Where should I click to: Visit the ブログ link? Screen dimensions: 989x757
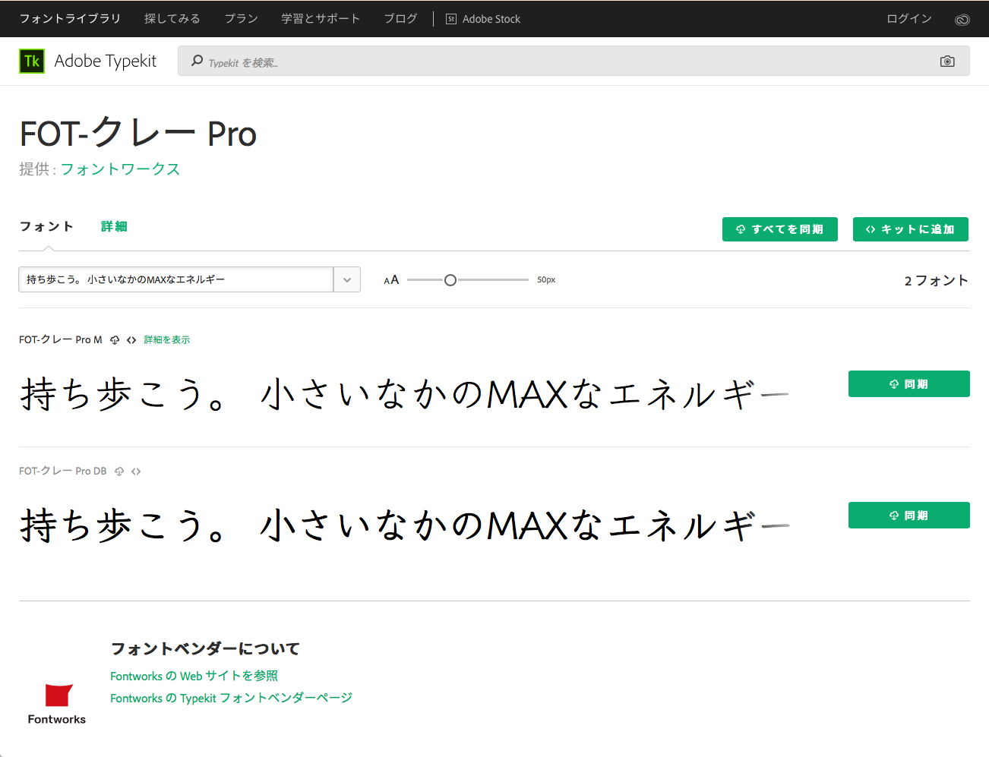point(400,18)
